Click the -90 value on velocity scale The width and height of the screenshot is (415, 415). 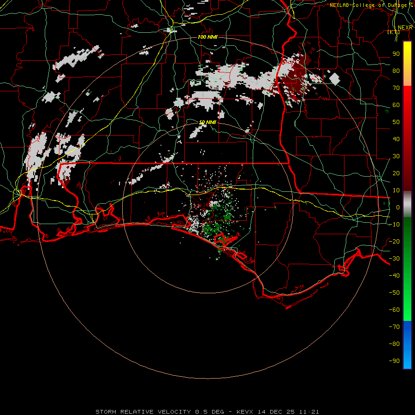pyautogui.click(x=394, y=361)
